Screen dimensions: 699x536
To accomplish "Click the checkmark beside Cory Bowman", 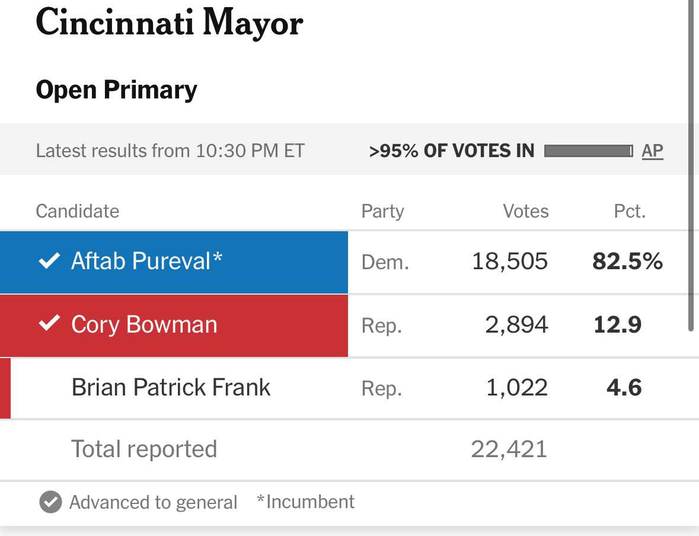I will coord(49,323).
